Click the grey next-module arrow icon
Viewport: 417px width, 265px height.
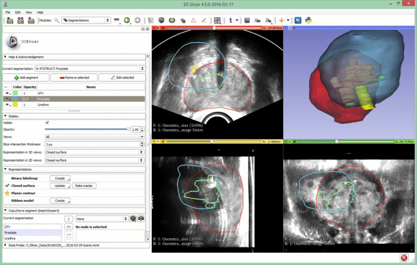[x=137, y=20]
